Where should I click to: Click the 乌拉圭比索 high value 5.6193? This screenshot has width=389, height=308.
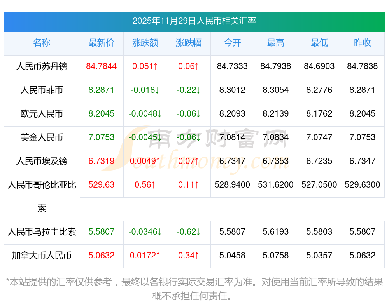tap(276, 231)
